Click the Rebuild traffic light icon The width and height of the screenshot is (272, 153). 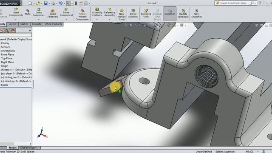(76, 3)
